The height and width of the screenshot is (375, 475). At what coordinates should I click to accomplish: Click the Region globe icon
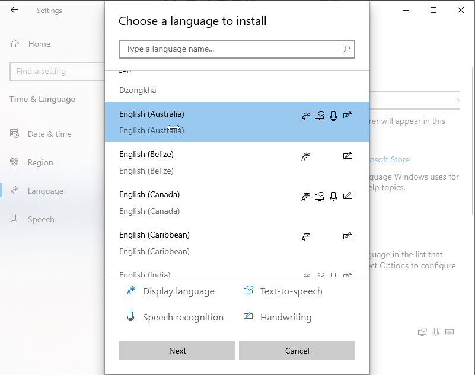pos(14,162)
